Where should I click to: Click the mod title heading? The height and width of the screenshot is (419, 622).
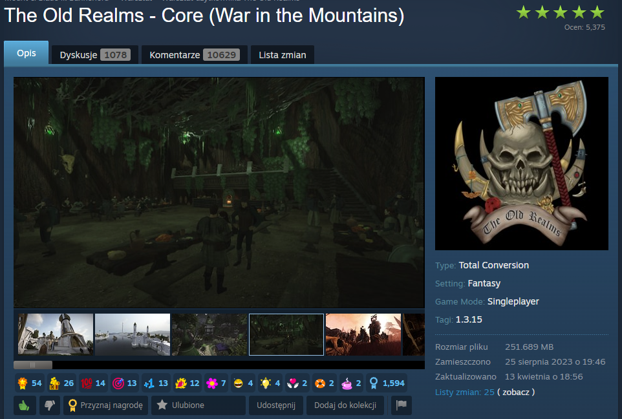204,16
